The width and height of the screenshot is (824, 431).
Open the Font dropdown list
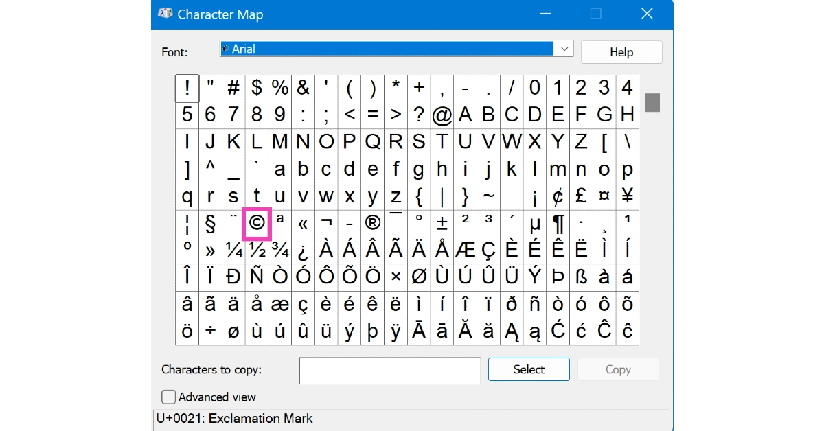pos(564,49)
